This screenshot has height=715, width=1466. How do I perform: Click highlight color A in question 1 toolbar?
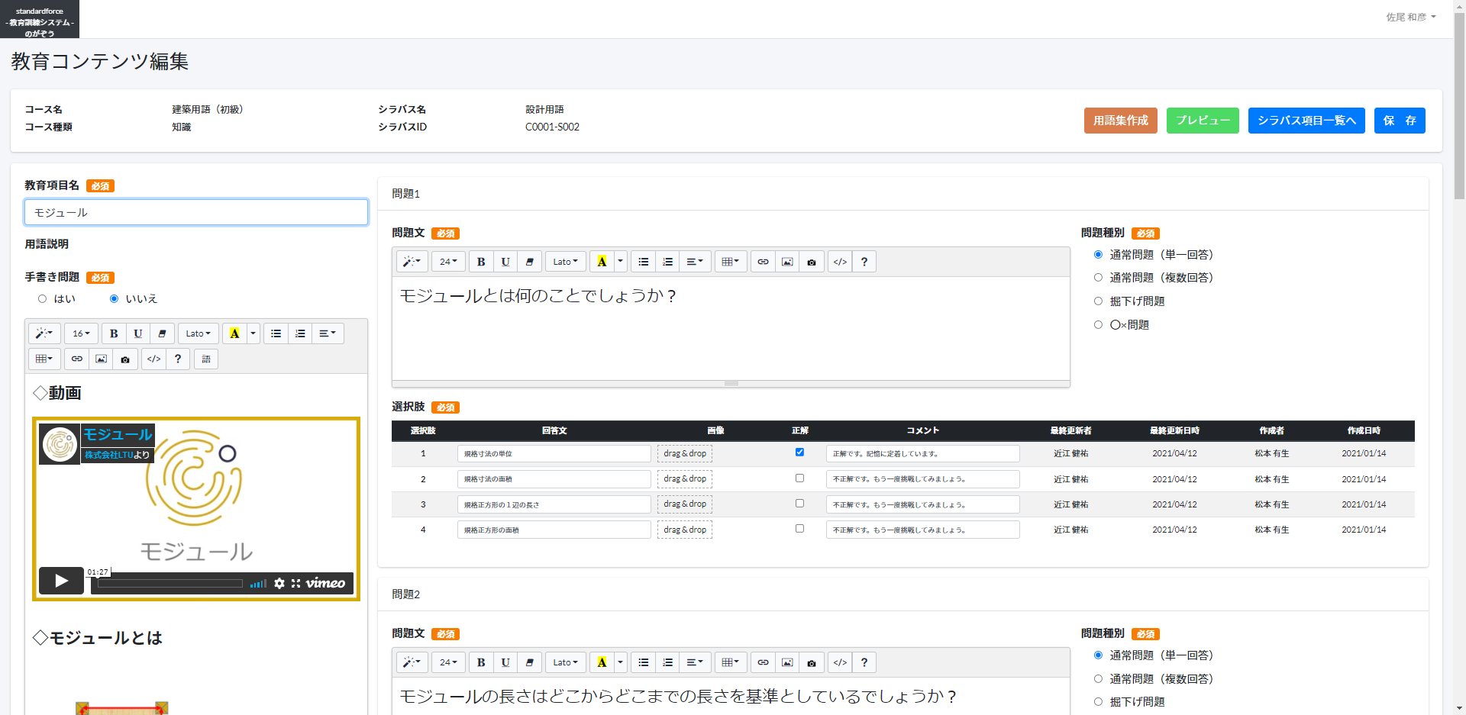pyautogui.click(x=602, y=262)
